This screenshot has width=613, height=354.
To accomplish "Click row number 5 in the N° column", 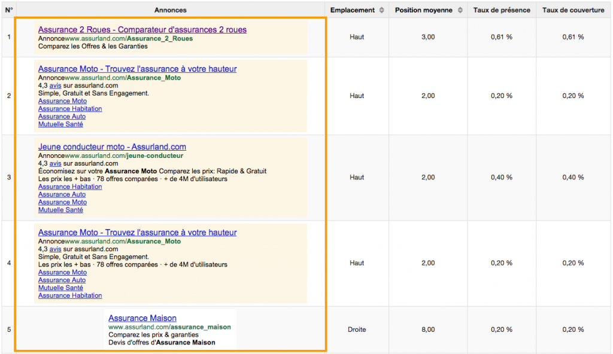I will (9, 329).
